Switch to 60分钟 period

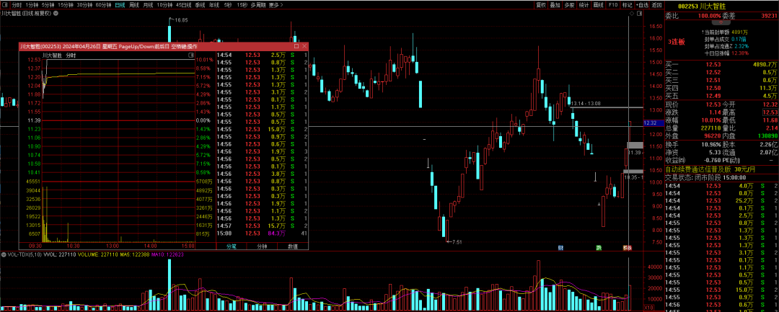tap(103, 4)
